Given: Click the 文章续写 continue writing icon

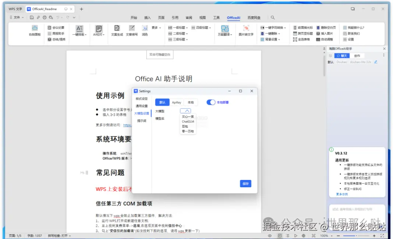Looking at the screenshot, I should coord(132,31).
